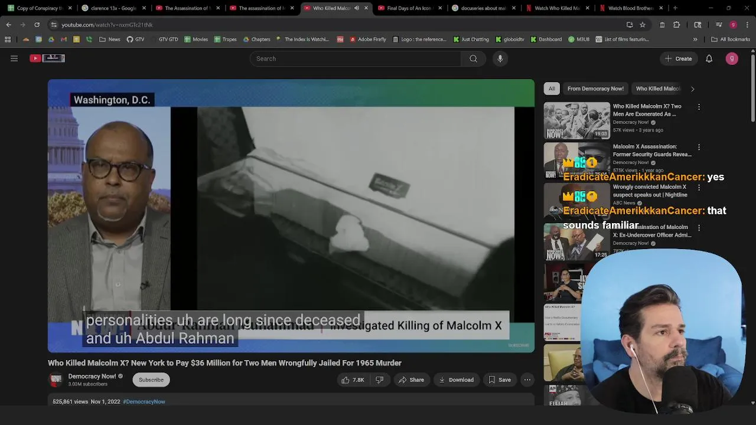Open the GTV GitHub bookmark
Screen dimensions: 756x425
(x=135, y=40)
